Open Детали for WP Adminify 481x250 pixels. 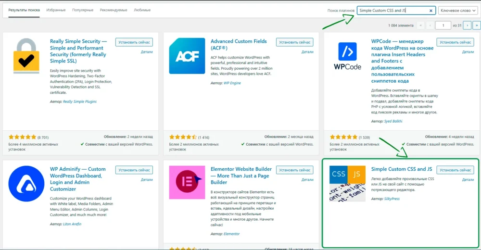(147, 180)
